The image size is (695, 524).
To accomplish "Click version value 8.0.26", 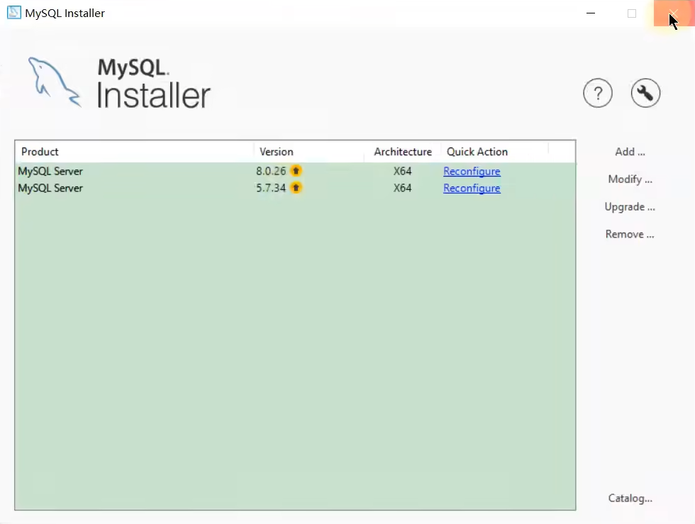I will pos(271,171).
